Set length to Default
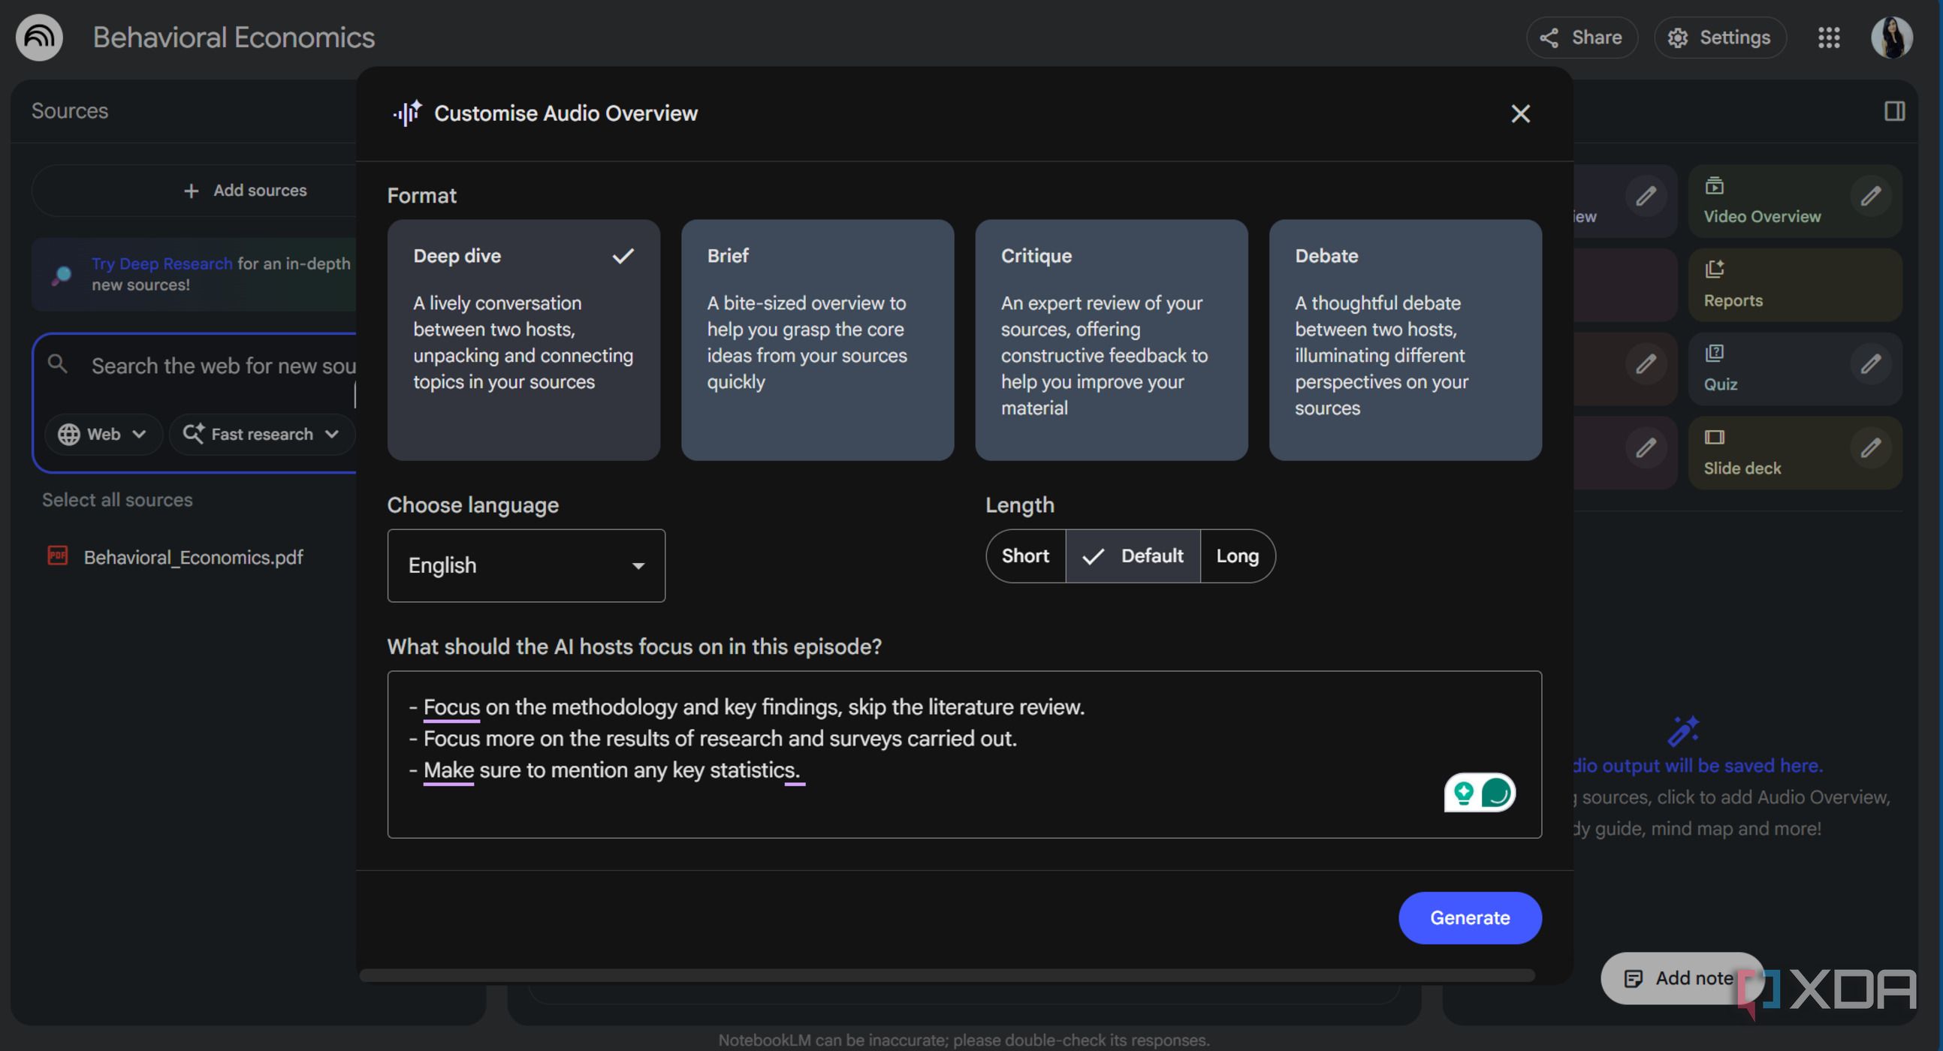Viewport: 1943px width, 1051px height. tap(1132, 556)
